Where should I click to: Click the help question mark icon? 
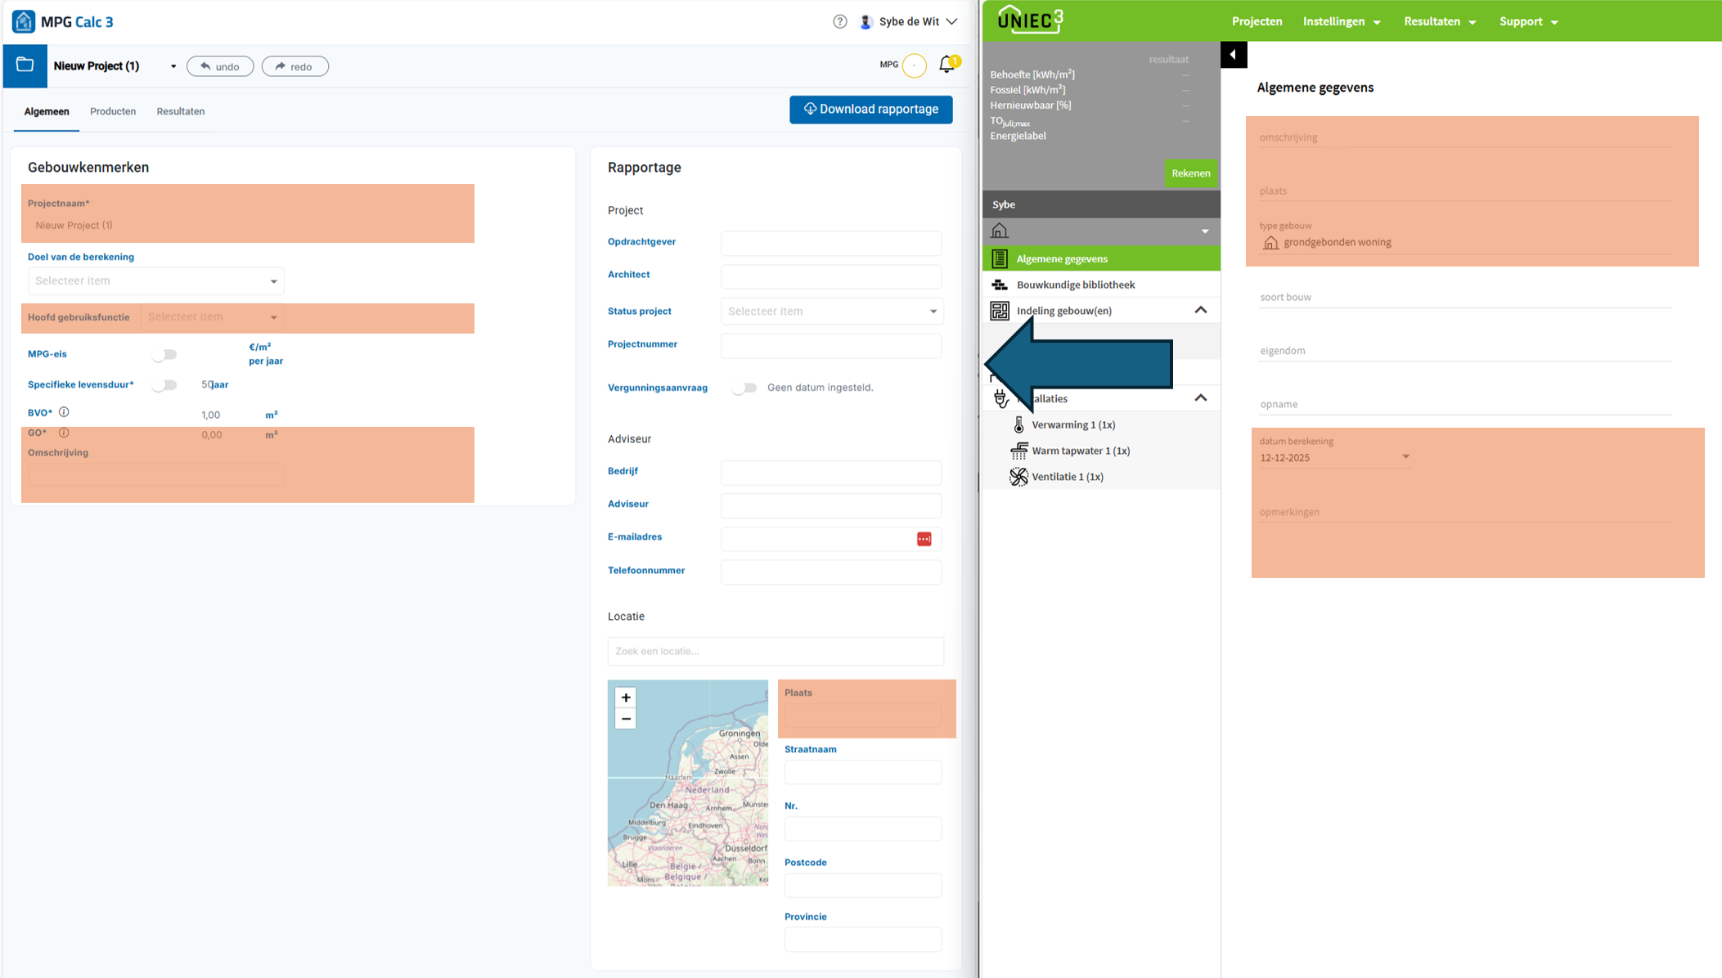pyautogui.click(x=839, y=22)
